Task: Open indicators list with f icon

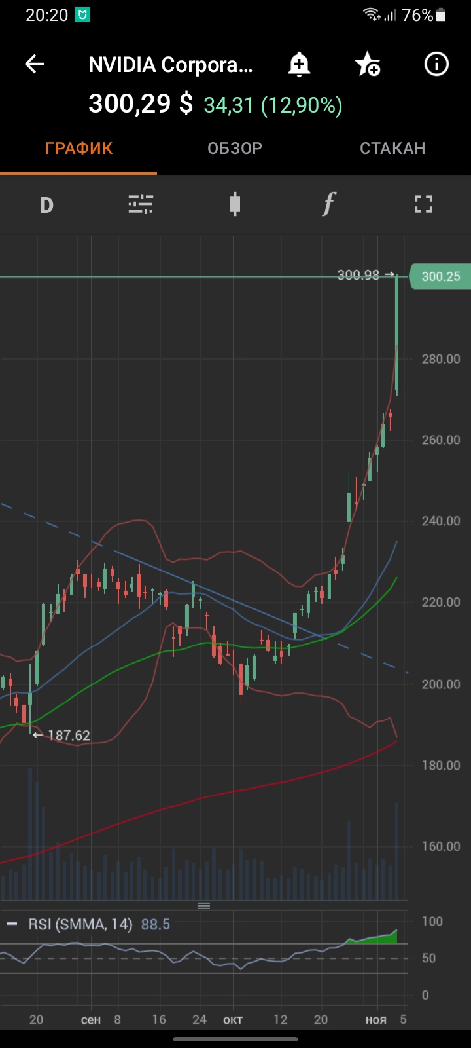Action: click(329, 204)
